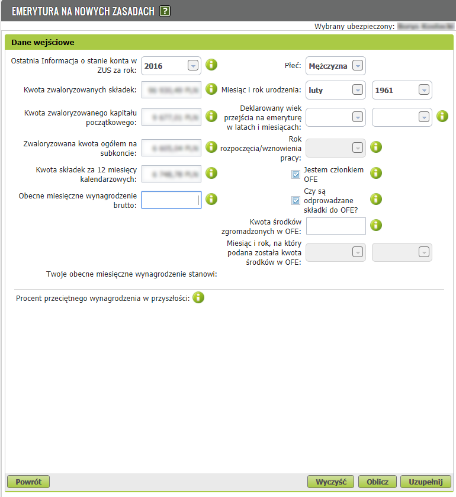This screenshot has height=497, width=456.
Task: Show info for Zwaloryzowana kwota na subkoncie
Action: pos(211,147)
